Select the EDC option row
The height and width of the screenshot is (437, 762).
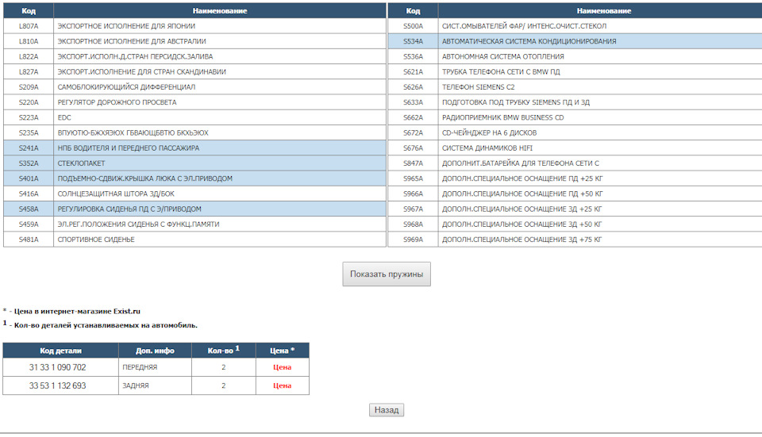pyautogui.click(x=195, y=117)
